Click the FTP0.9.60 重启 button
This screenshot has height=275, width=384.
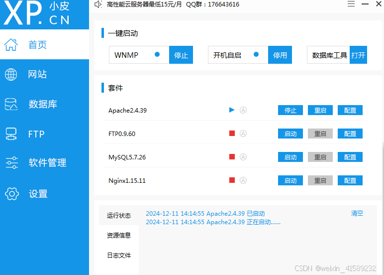pyautogui.click(x=320, y=134)
